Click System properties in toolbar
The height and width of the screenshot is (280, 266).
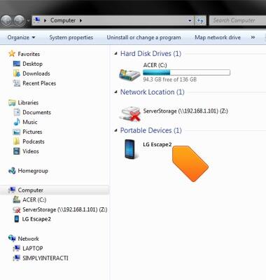[71, 37]
